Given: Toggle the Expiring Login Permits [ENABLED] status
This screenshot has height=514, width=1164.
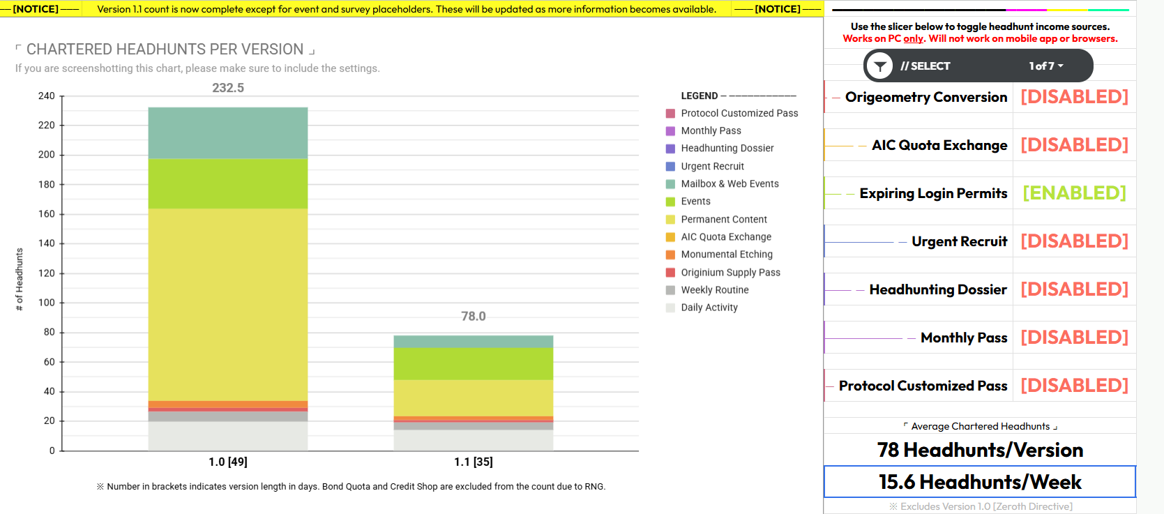Looking at the screenshot, I should click(x=1074, y=193).
